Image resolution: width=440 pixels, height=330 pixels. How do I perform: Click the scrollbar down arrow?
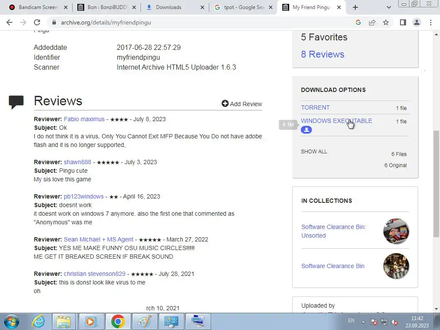click(437, 309)
